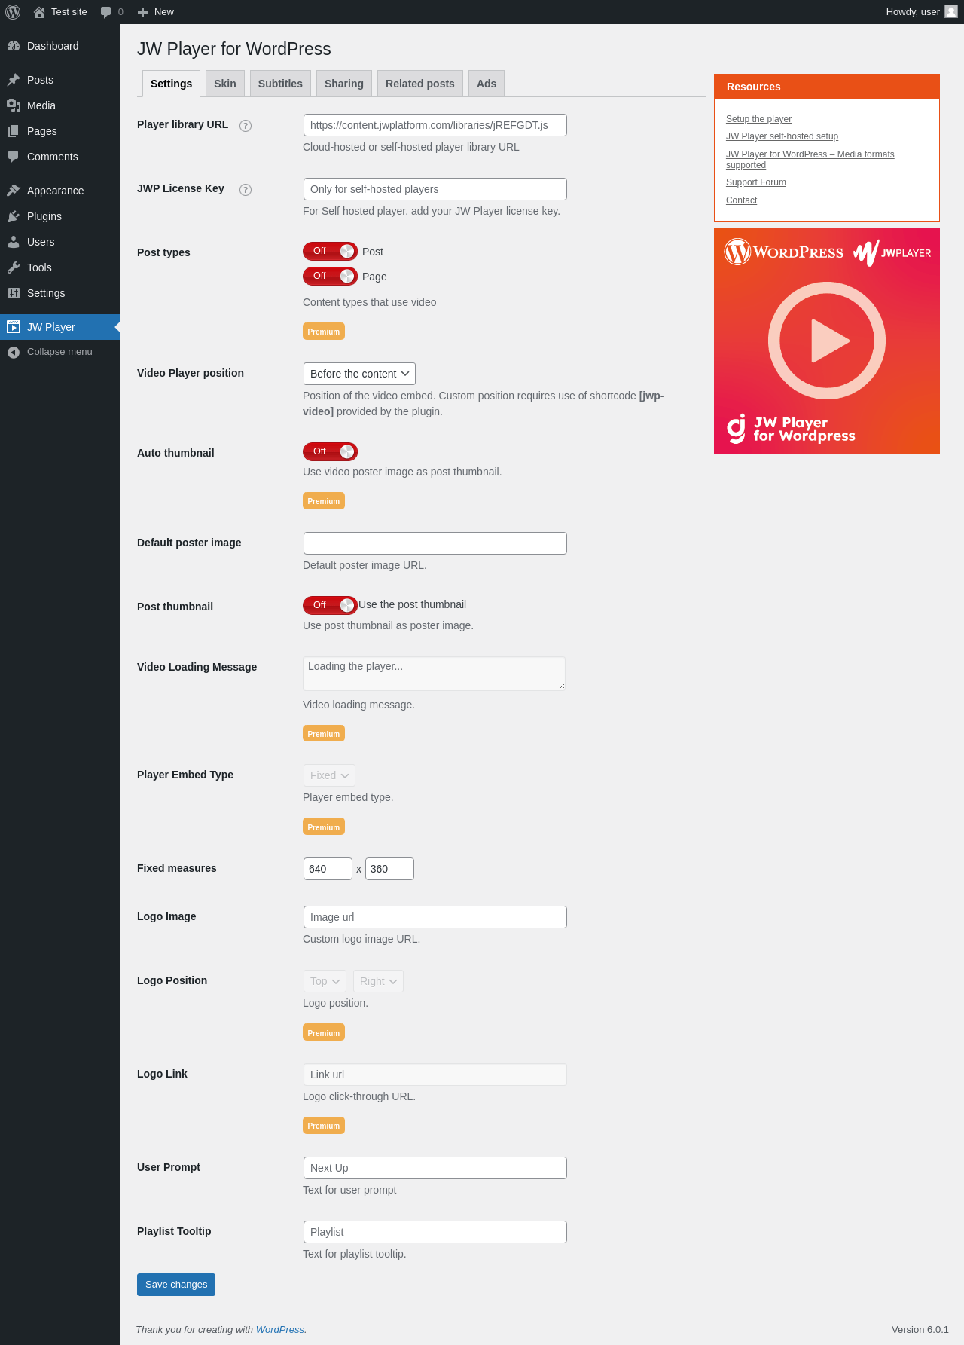Click the WordPress footer link

tap(280, 1330)
